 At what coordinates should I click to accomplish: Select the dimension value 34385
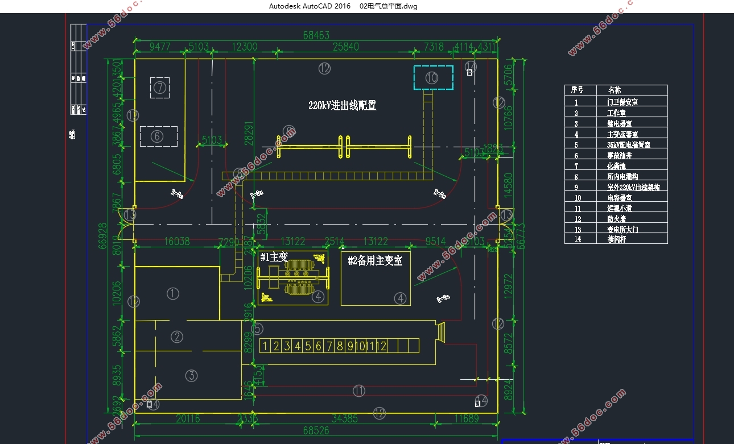pos(344,419)
